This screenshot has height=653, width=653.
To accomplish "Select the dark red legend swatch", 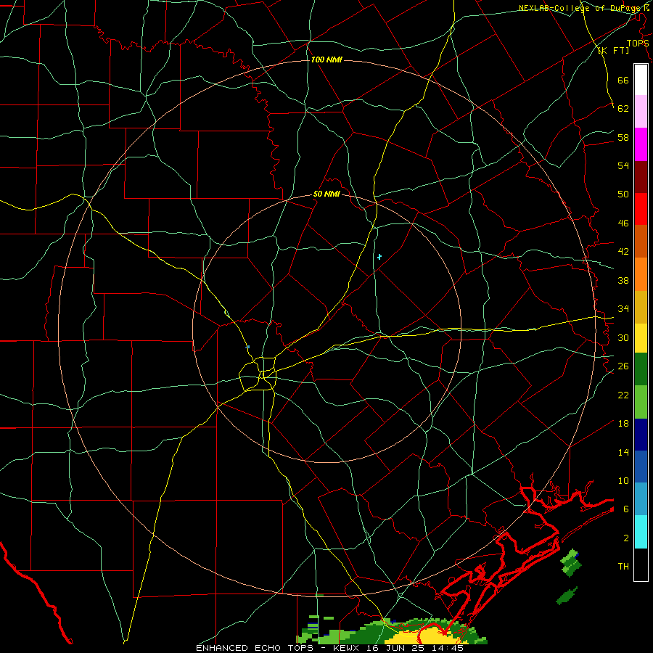I will click(641, 177).
